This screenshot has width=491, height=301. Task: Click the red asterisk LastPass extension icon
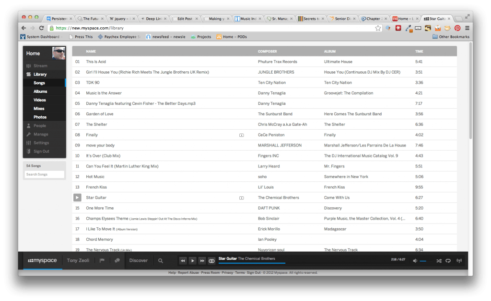tap(398, 28)
